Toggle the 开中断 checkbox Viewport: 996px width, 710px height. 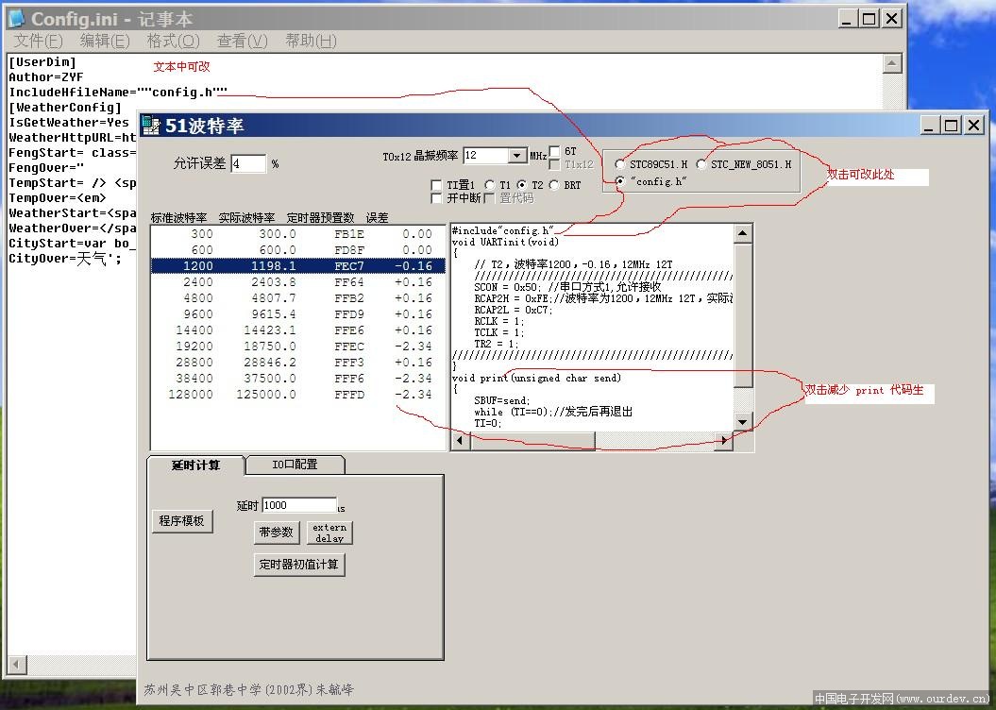coord(436,198)
